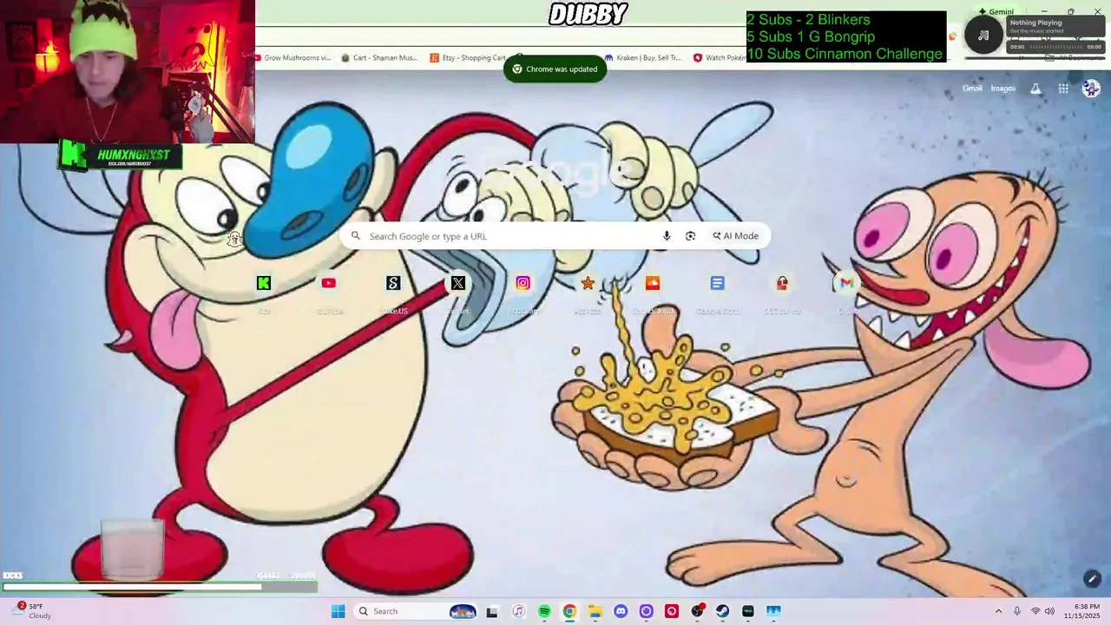Open the Gemini button in Chrome
The width and height of the screenshot is (1111, 625).
[996, 12]
